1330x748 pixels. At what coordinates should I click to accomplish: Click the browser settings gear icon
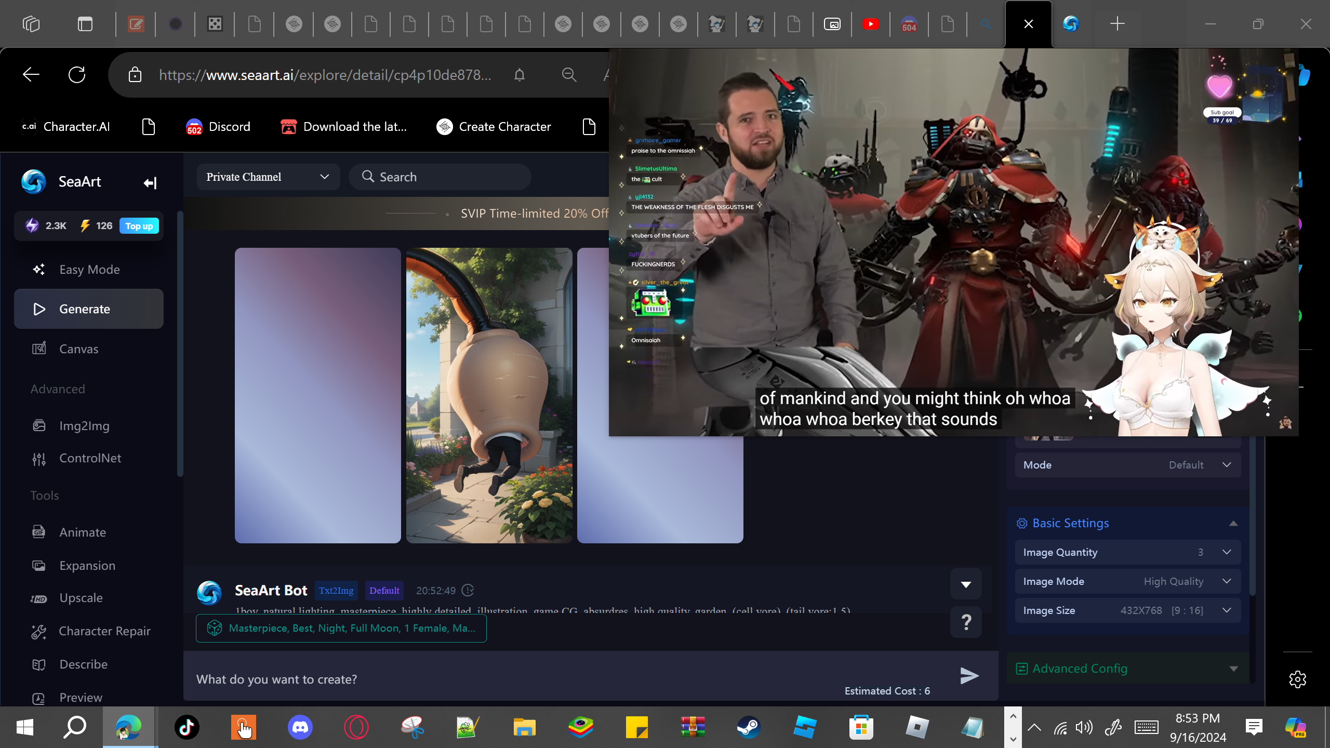1297,679
